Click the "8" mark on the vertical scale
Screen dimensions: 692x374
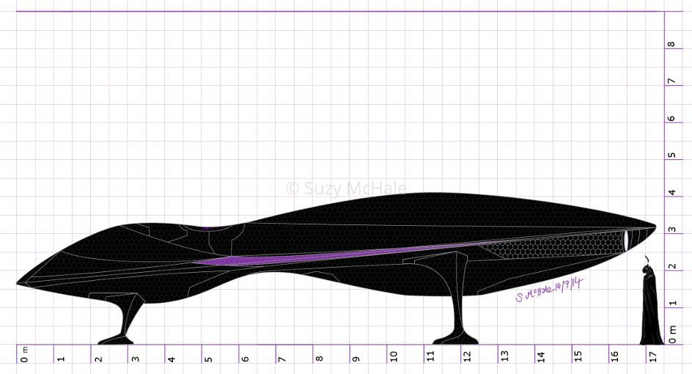671,44
